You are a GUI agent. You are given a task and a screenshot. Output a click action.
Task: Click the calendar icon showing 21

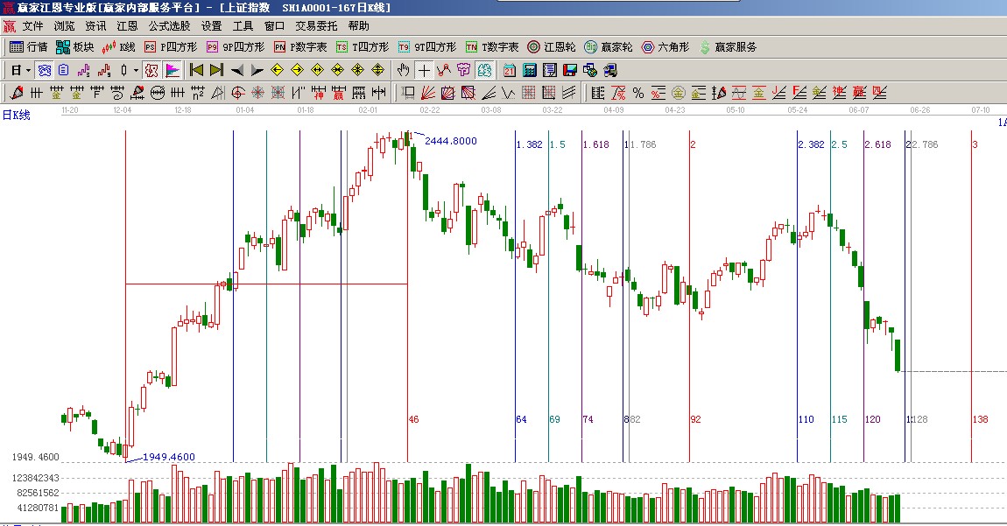510,70
